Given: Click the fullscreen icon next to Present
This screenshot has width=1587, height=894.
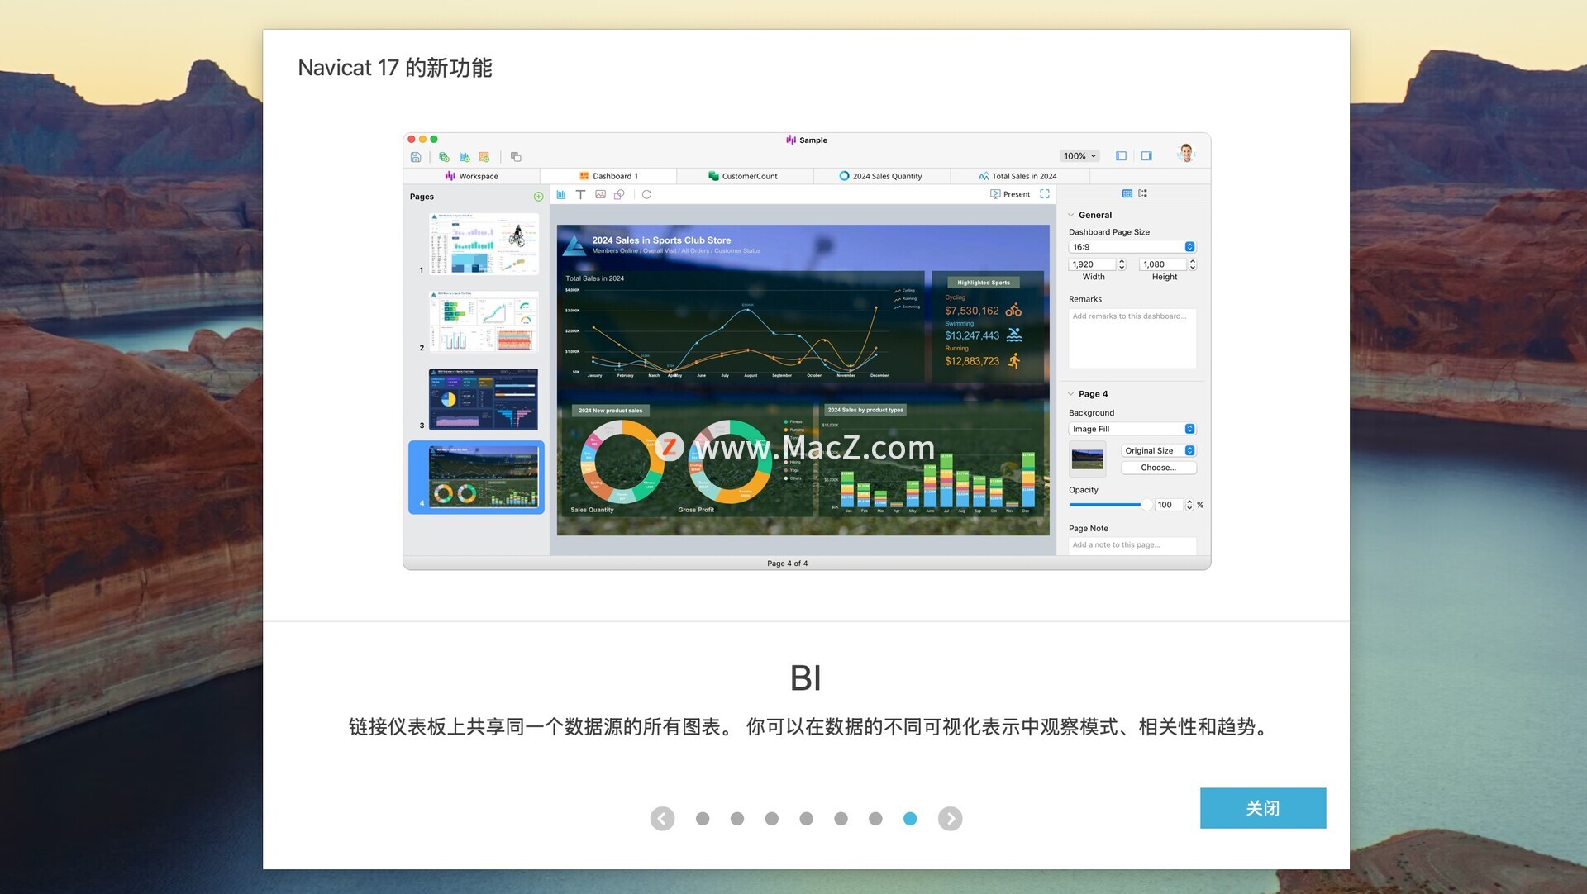Looking at the screenshot, I should coord(1045,194).
